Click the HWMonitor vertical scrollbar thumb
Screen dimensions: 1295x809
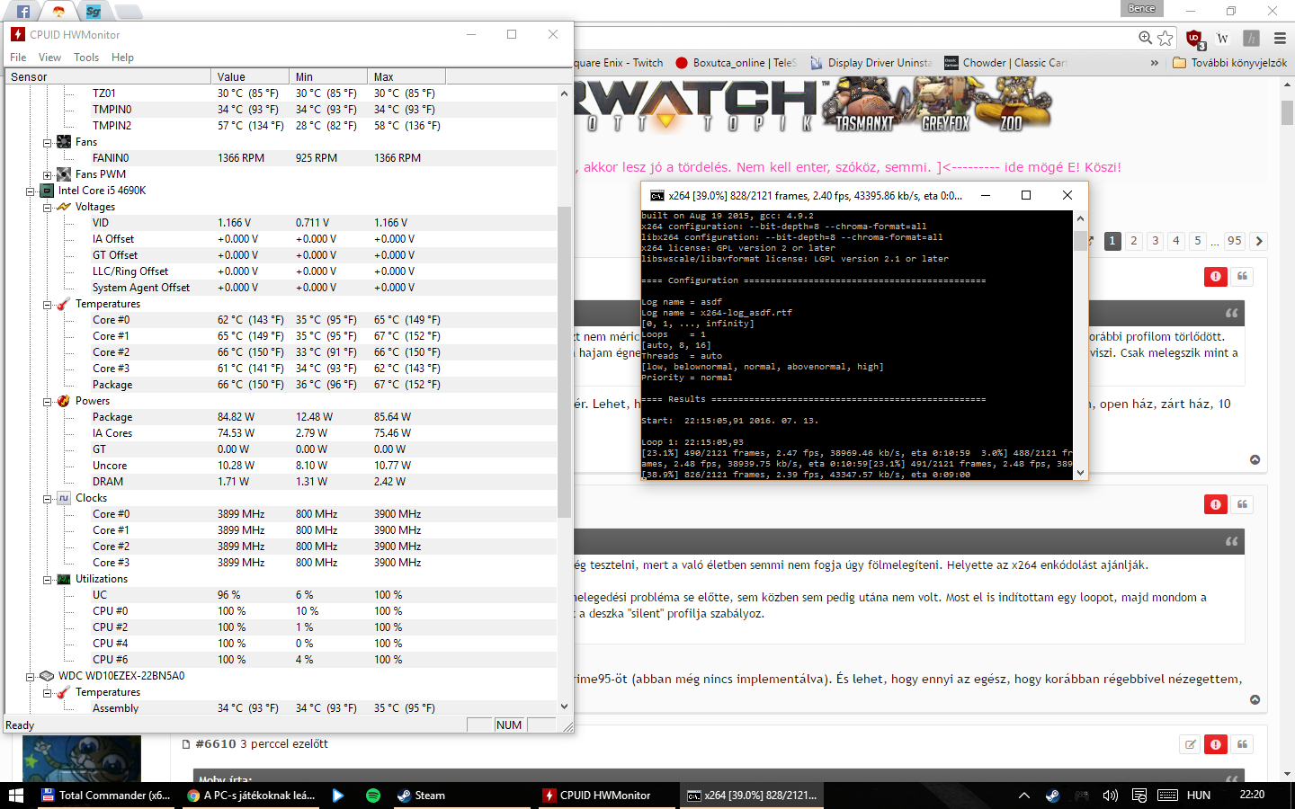(x=565, y=361)
